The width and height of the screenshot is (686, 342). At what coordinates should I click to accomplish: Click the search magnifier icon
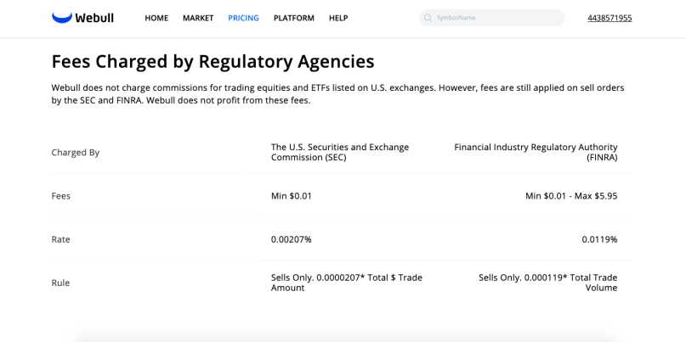click(428, 18)
